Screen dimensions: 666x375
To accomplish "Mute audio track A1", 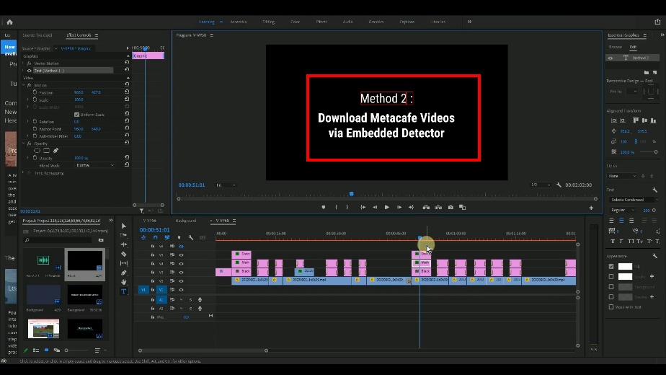I will (x=182, y=300).
